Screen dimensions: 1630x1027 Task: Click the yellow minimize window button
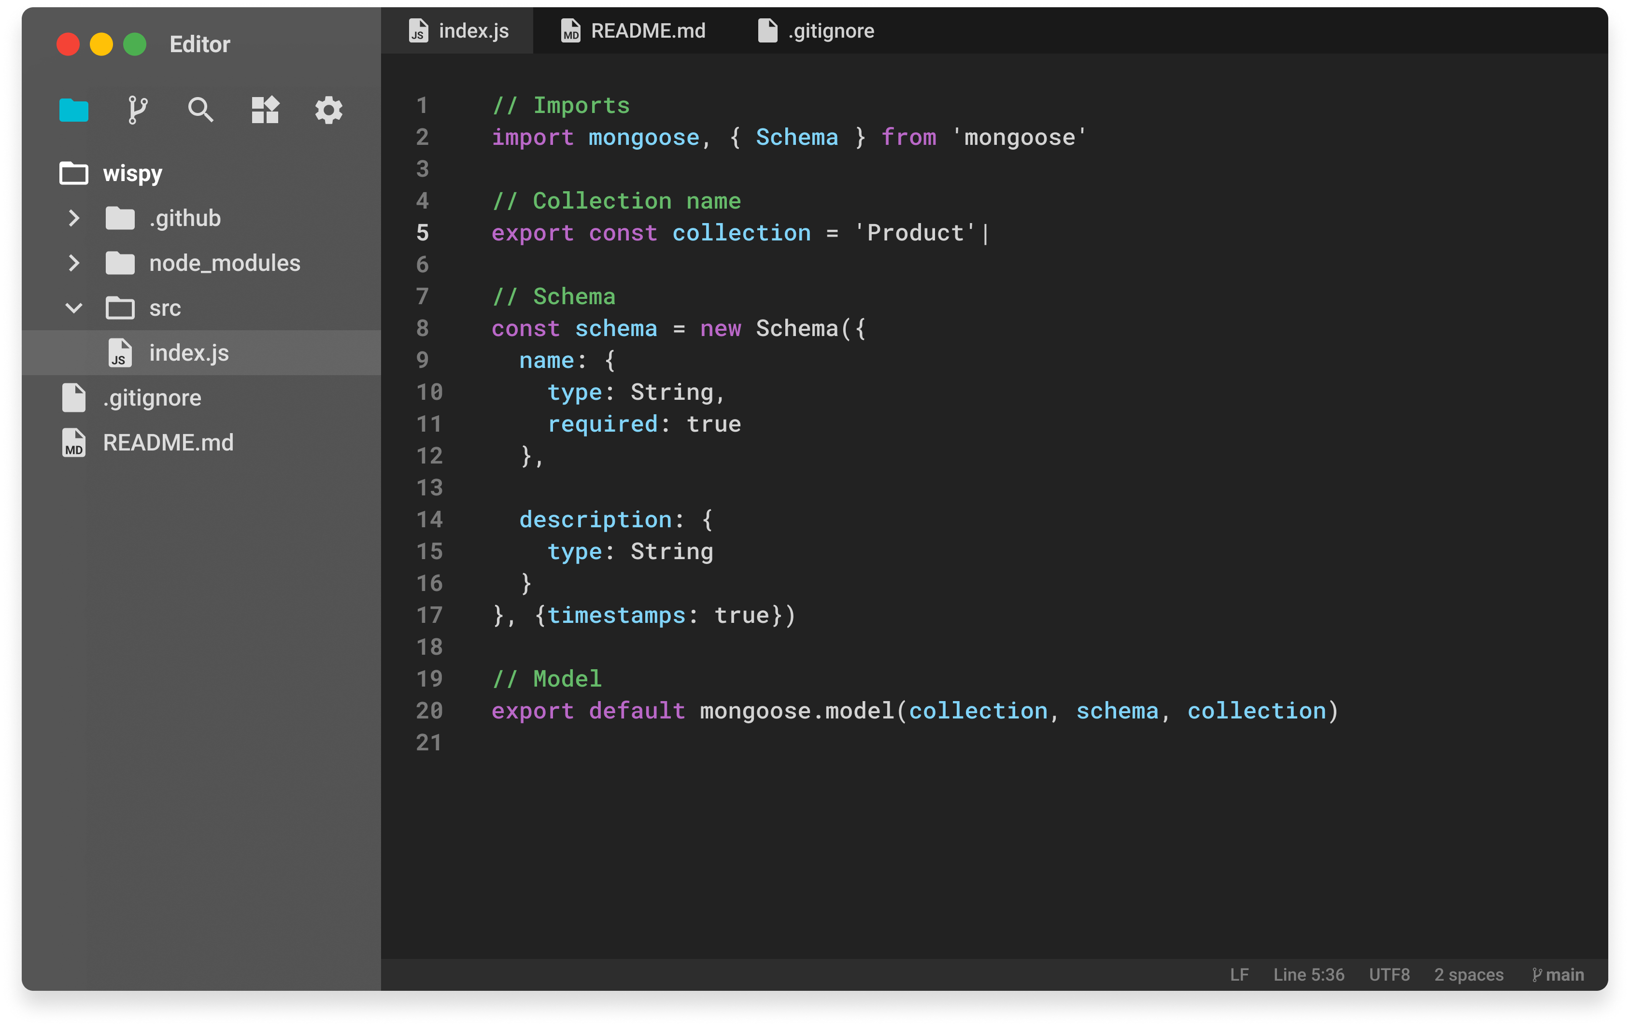pyautogui.click(x=101, y=44)
